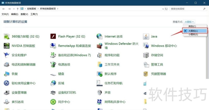The width and height of the screenshot is (209, 110).
Task: Click the 搜索控制面板 search field
Action: (188, 9)
